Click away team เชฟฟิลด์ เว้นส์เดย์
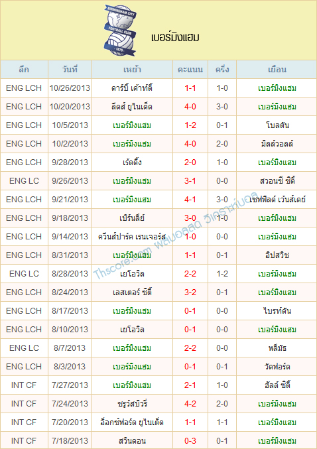 [277, 200]
